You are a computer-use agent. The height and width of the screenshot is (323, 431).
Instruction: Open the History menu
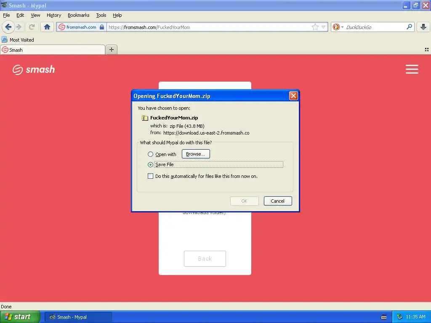(54, 15)
